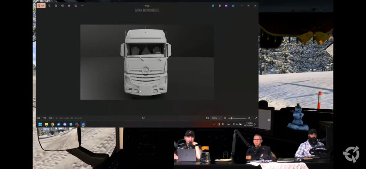366x169 pixels.
Task: Delete the photo using the trash icon
Action: point(56,5)
